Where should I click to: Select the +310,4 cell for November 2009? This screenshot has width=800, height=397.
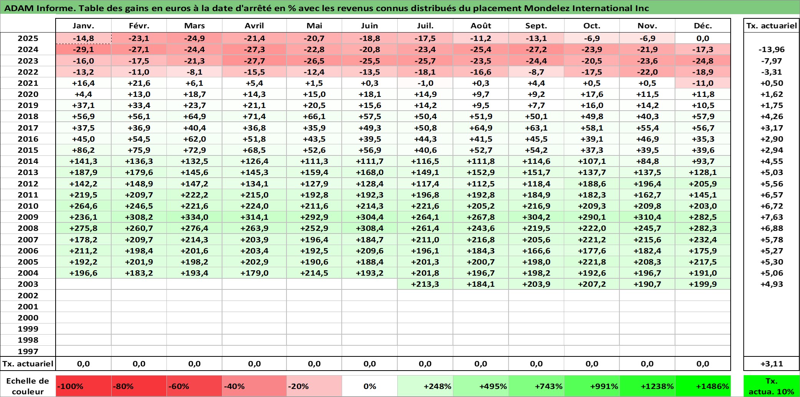point(647,217)
